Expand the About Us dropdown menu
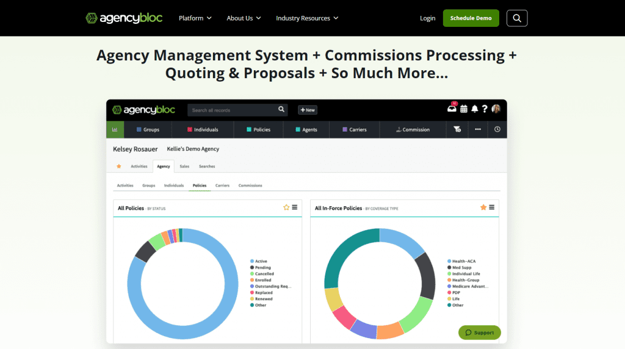 point(244,18)
